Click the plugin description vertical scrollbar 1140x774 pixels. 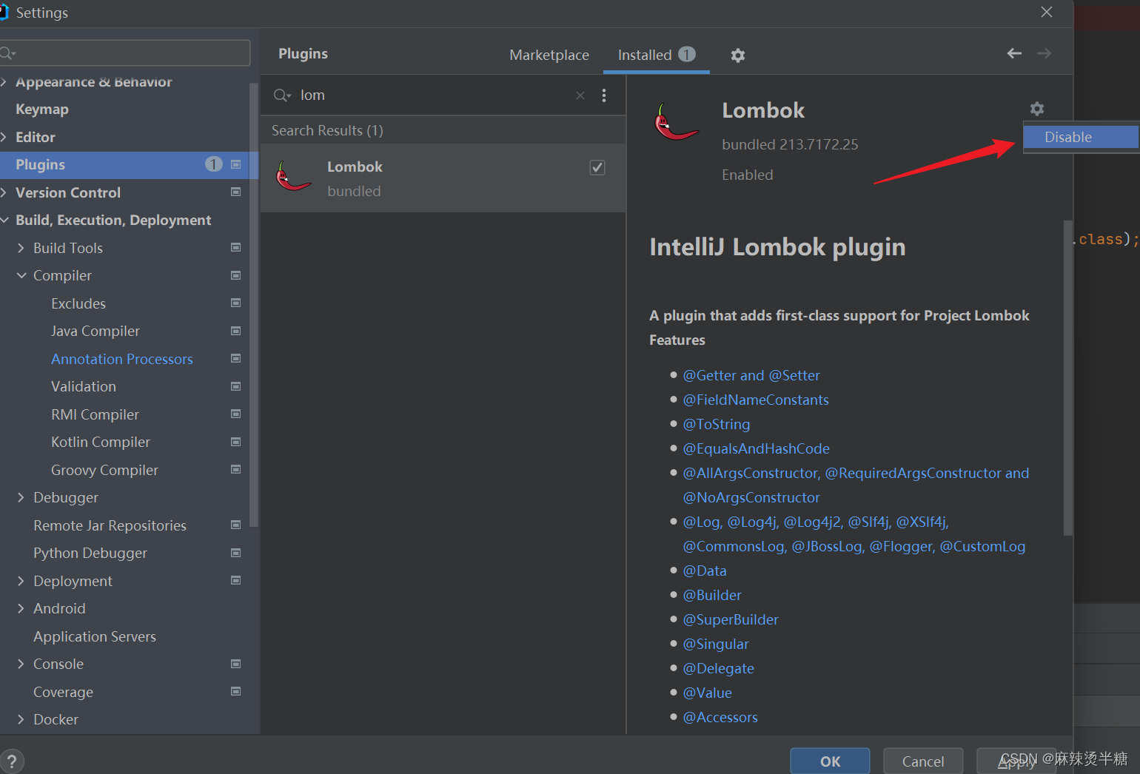pos(1067,377)
